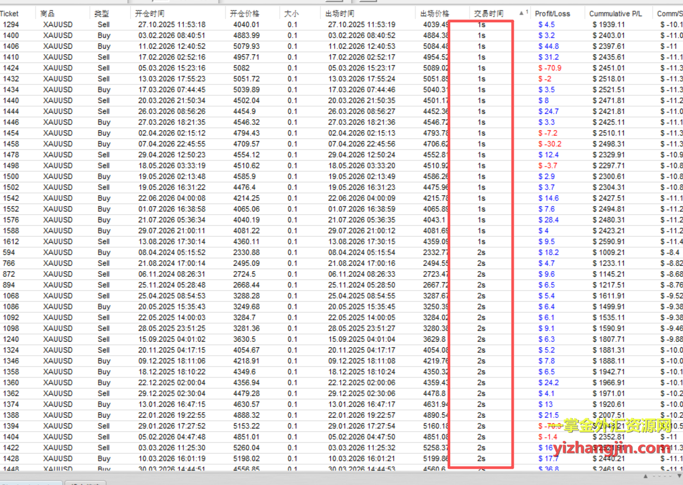Select ticket 1400 cell

[10, 35]
